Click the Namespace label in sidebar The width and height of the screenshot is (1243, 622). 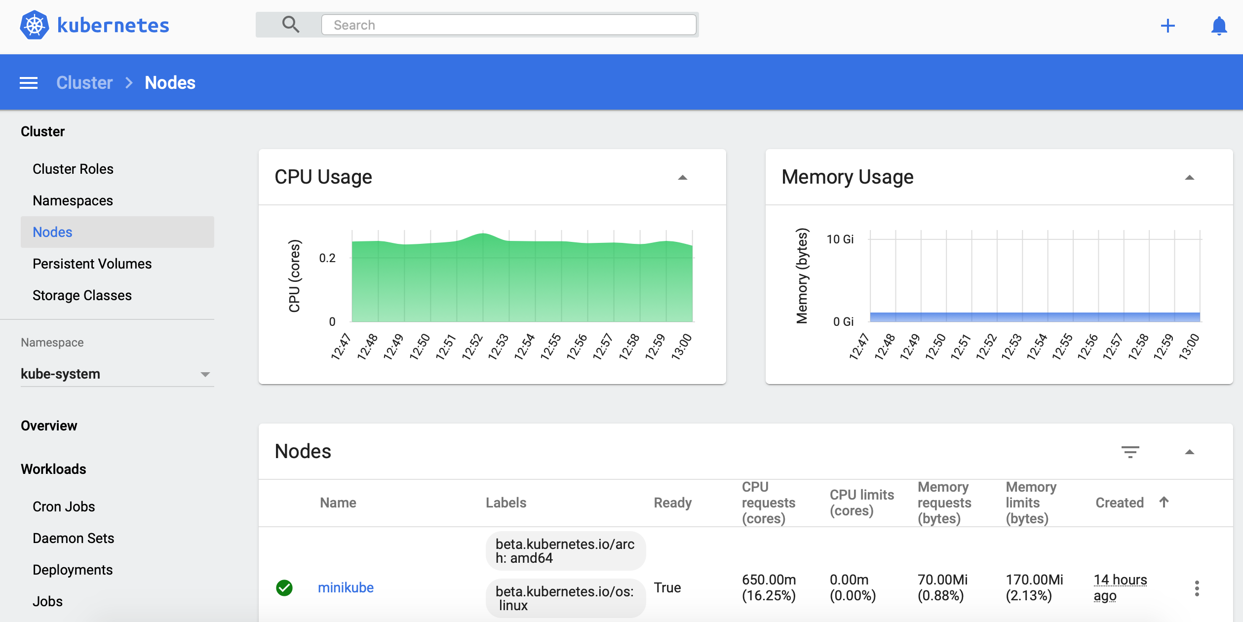[x=52, y=343]
